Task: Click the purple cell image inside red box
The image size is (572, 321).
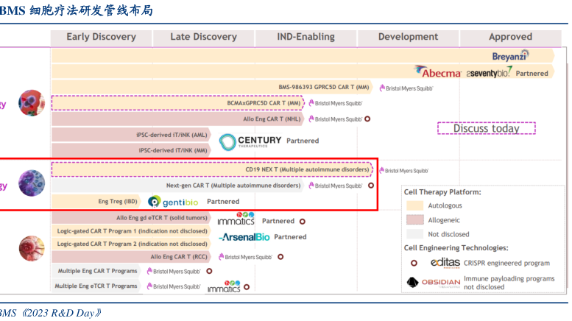Action: pos(31,182)
